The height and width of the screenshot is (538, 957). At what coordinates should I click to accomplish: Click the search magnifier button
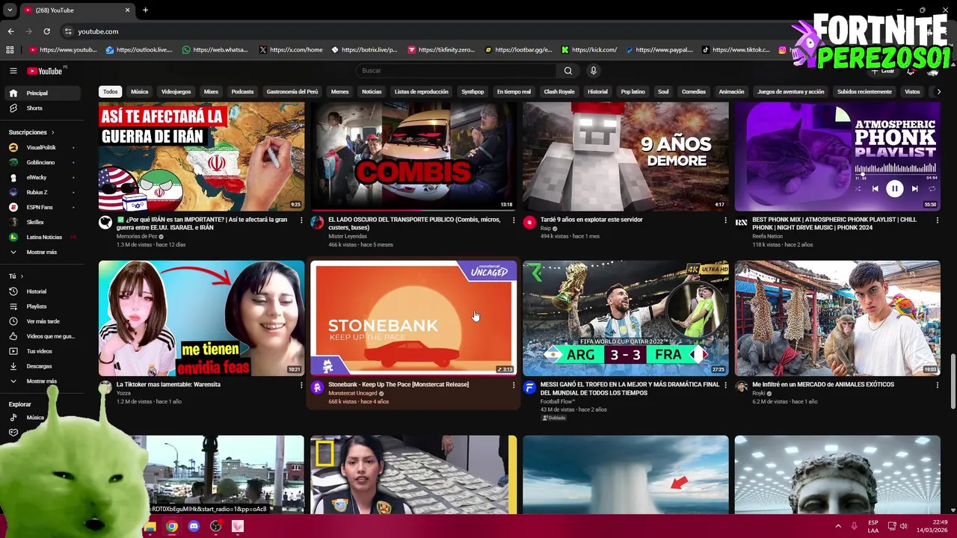pyautogui.click(x=568, y=71)
